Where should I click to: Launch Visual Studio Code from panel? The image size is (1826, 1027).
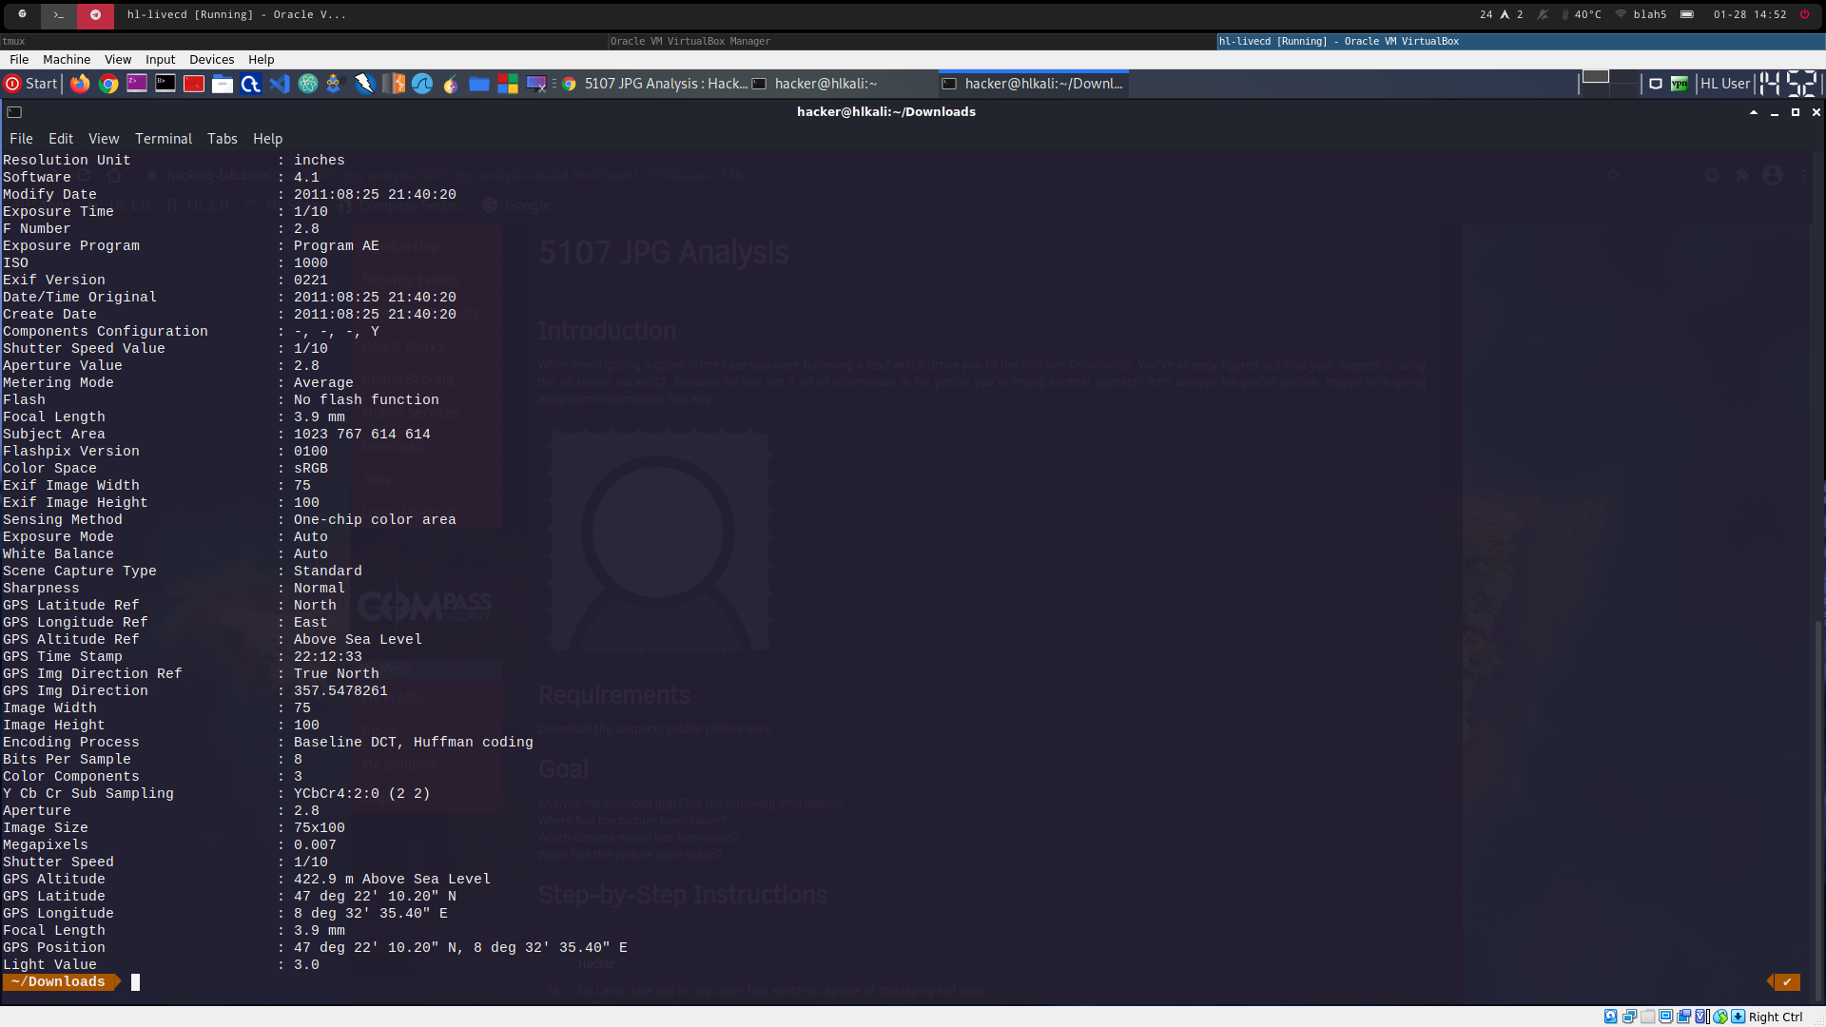[279, 84]
